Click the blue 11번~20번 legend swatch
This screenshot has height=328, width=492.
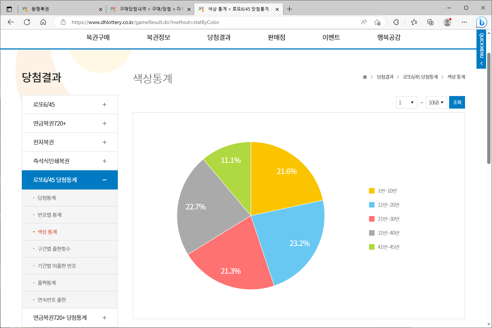pos(372,205)
